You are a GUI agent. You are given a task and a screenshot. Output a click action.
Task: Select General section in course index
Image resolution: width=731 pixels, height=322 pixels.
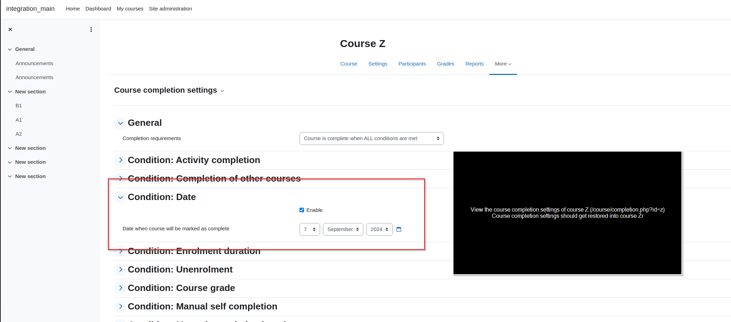point(25,49)
